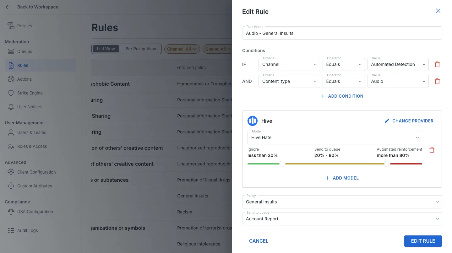Viewport: 452px width, 253px height.
Task: Expand the Audio value dropdown
Action: click(x=398, y=81)
